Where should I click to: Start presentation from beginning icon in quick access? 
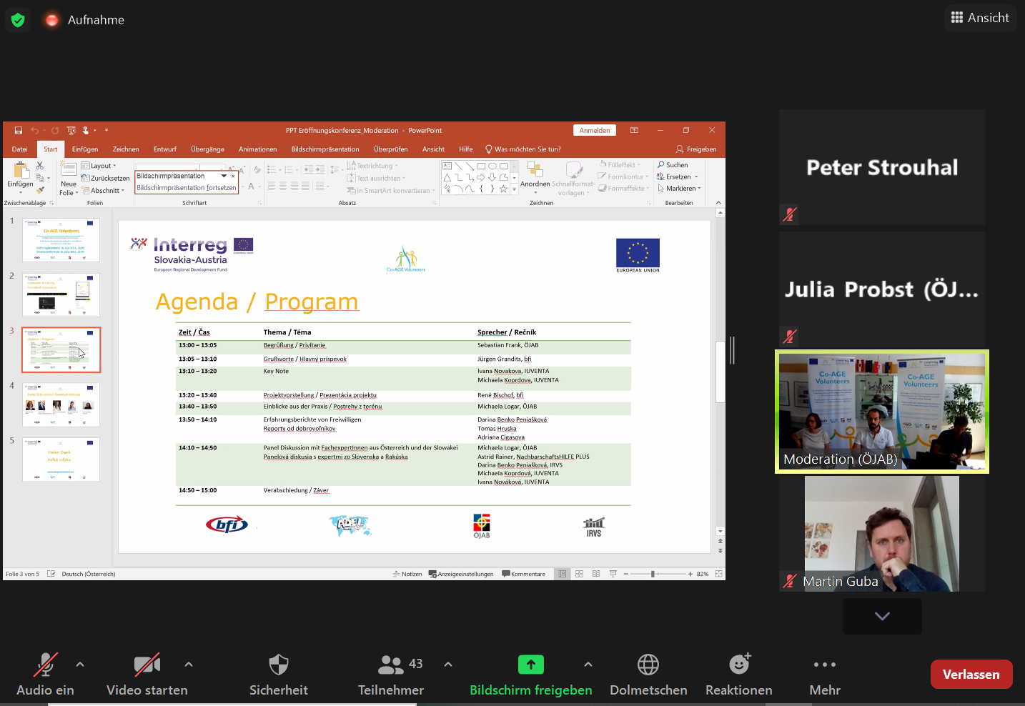click(71, 131)
